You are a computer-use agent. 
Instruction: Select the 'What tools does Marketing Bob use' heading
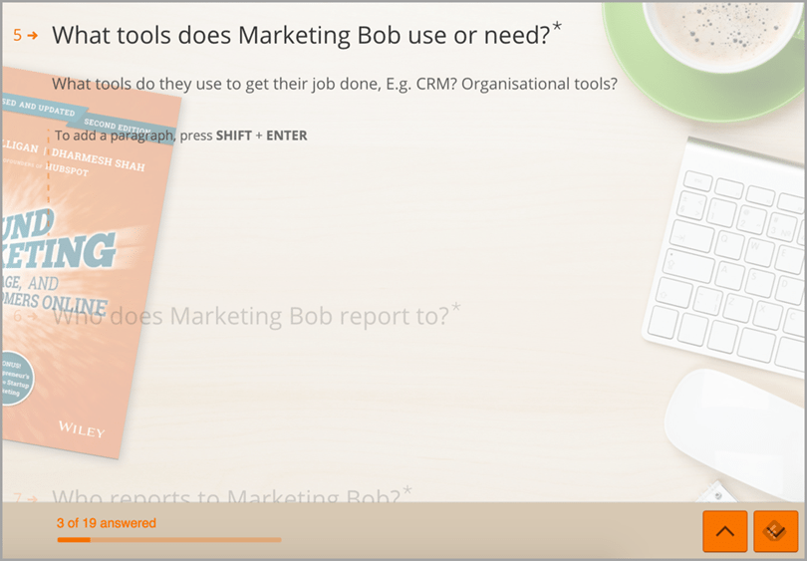[x=300, y=36]
